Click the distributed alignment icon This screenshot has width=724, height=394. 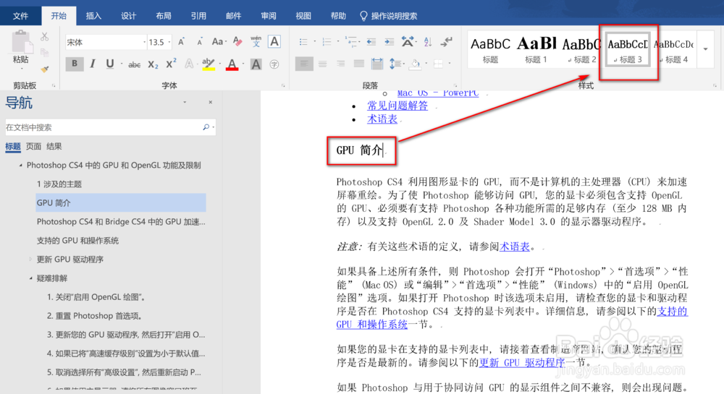(x=377, y=64)
